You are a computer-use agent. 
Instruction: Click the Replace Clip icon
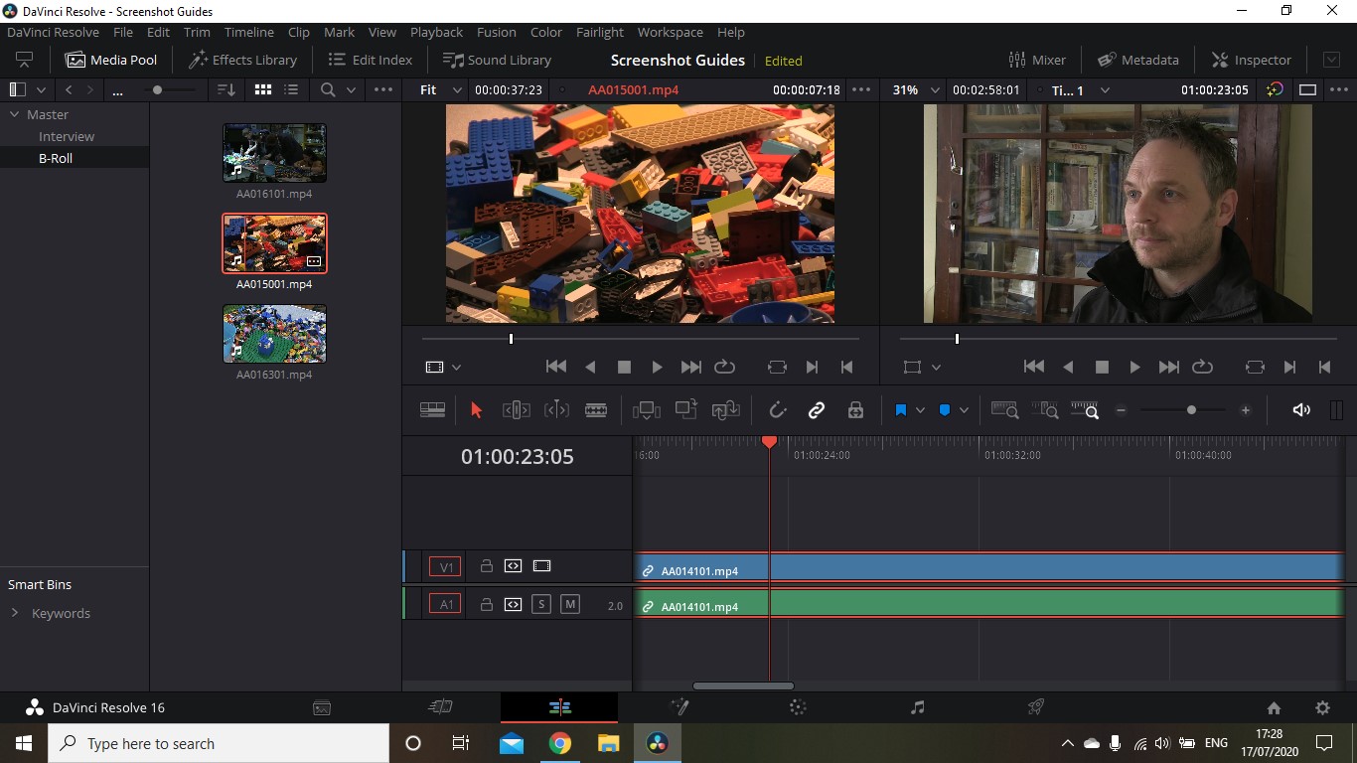[726, 410]
